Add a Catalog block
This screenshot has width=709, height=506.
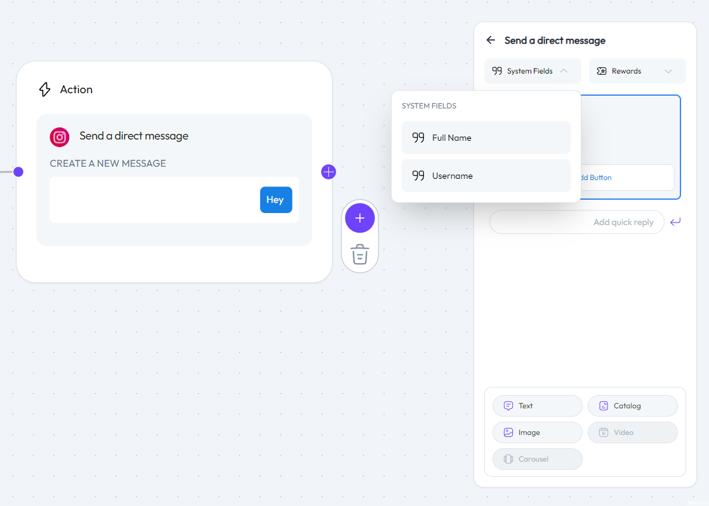coord(632,406)
